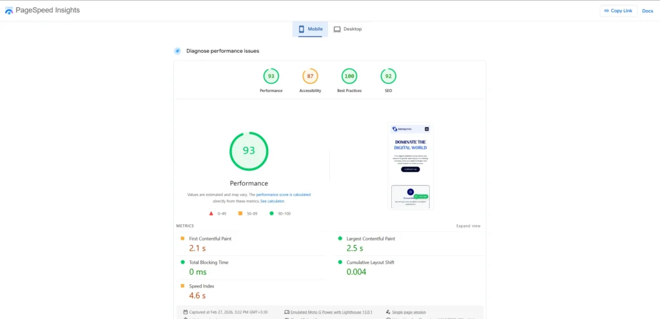Click the Cumulative Layout Shift label
The width and height of the screenshot is (660, 319).
pos(370,262)
